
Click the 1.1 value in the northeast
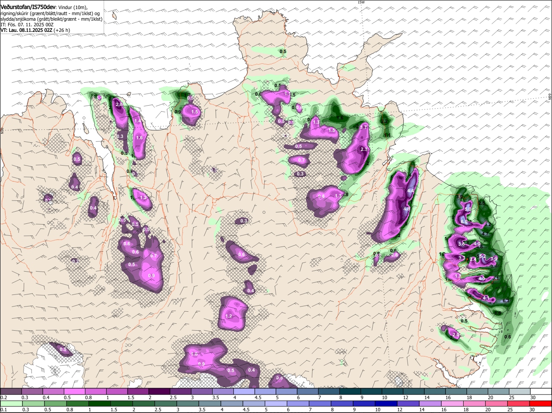[x=387, y=135]
